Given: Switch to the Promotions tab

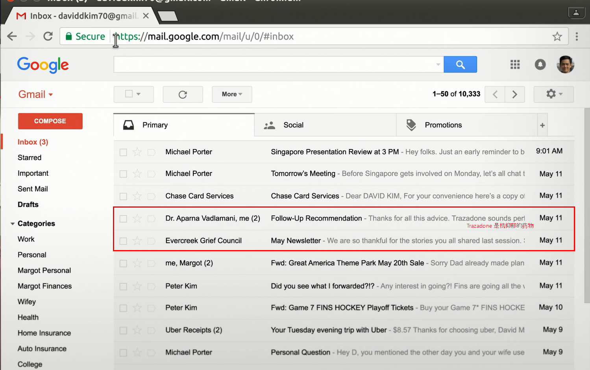Looking at the screenshot, I should (x=443, y=125).
